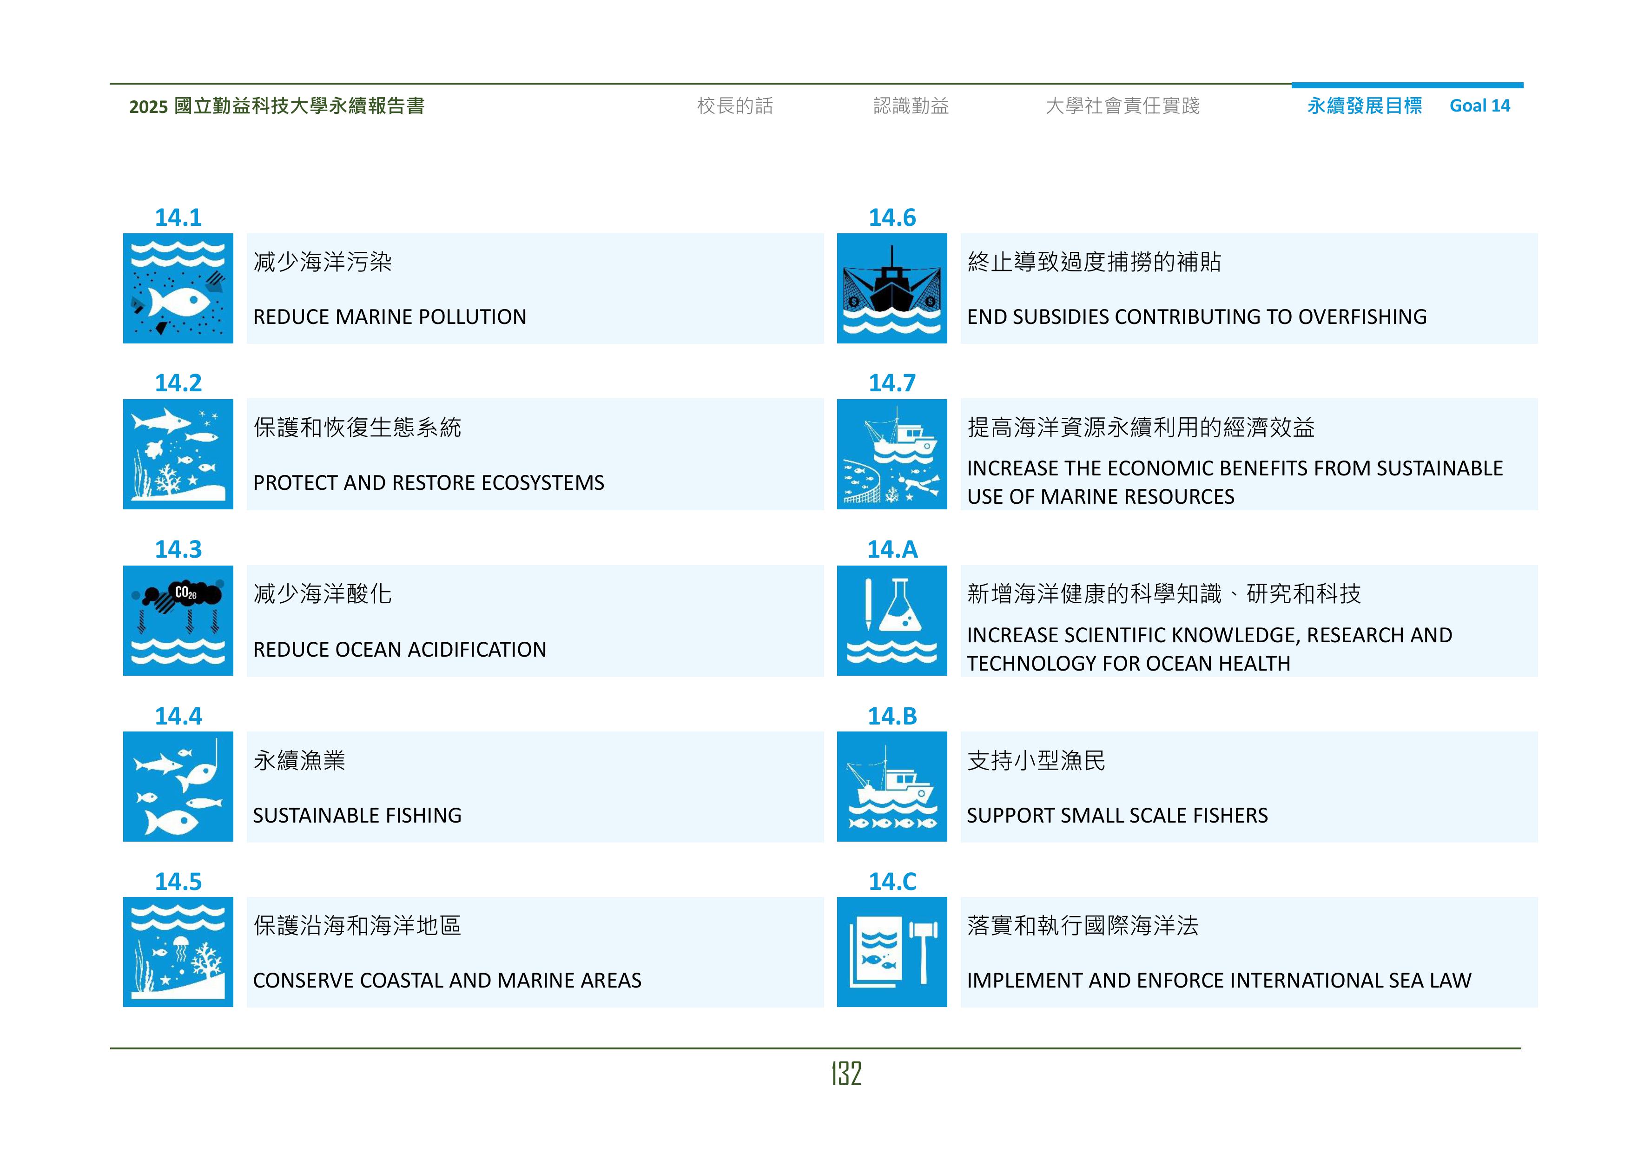Viewport: 1631px width, 1153px height.
Task: Open the 大學社會責任實踐 header tab
Action: click(x=1123, y=106)
